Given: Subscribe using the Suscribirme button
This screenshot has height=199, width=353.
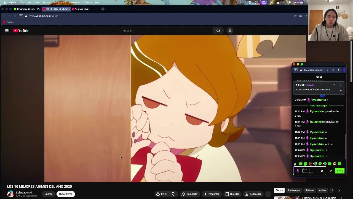Looking at the screenshot, I should [x=66, y=194].
